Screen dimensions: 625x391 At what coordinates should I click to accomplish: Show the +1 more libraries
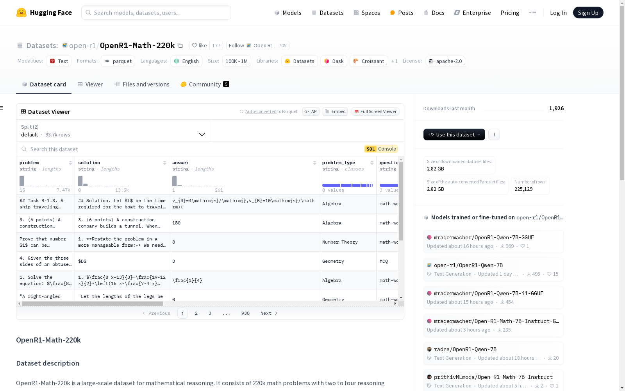tap(395, 61)
